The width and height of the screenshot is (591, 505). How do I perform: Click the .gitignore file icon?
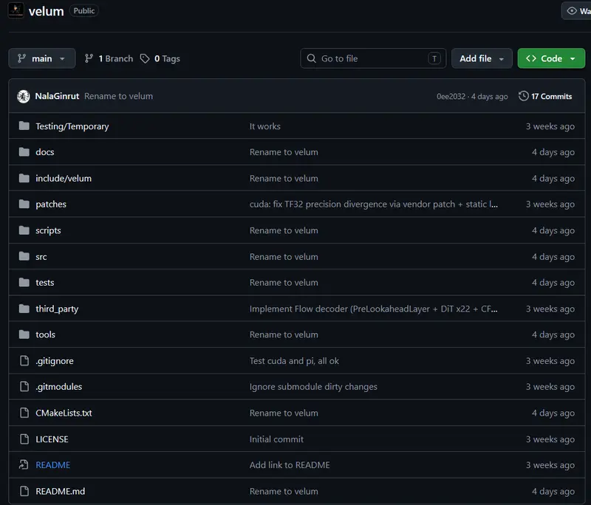pyautogui.click(x=24, y=361)
